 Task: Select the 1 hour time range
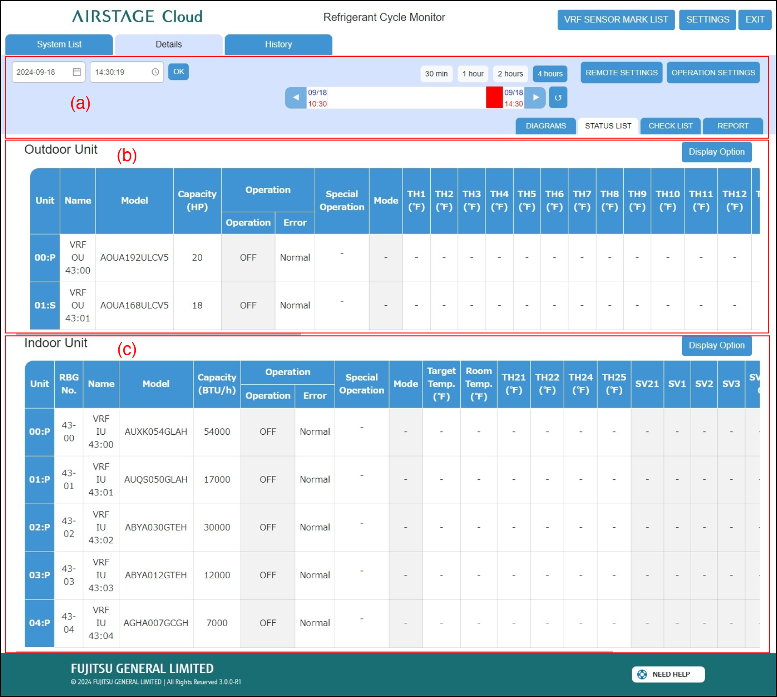click(472, 74)
